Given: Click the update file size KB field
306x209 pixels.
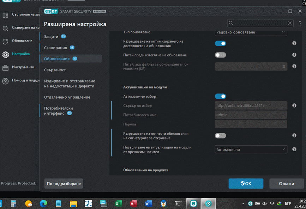Looking at the screenshot, I should (x=251, y=67).
